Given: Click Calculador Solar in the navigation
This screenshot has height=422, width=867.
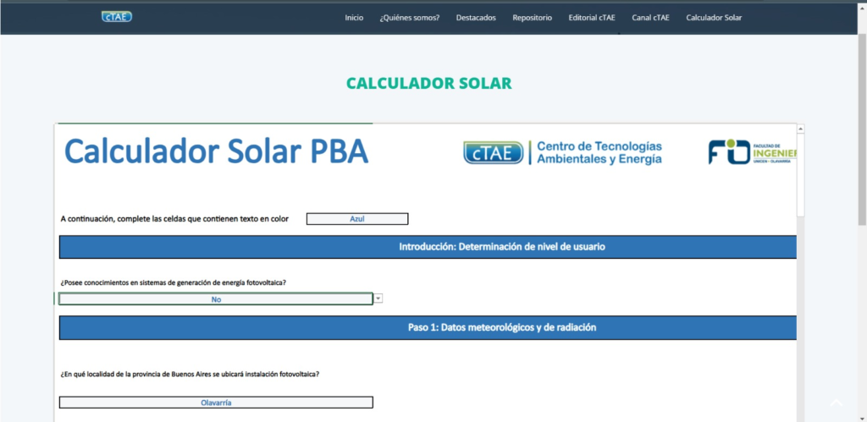Looking at the screenshot, I should (x=714, y=18).
